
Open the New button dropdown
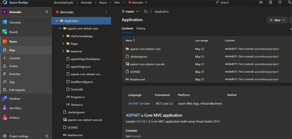[x=277, y=20]
